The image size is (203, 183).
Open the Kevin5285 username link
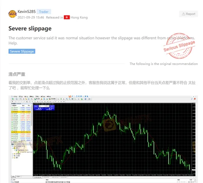26,12
